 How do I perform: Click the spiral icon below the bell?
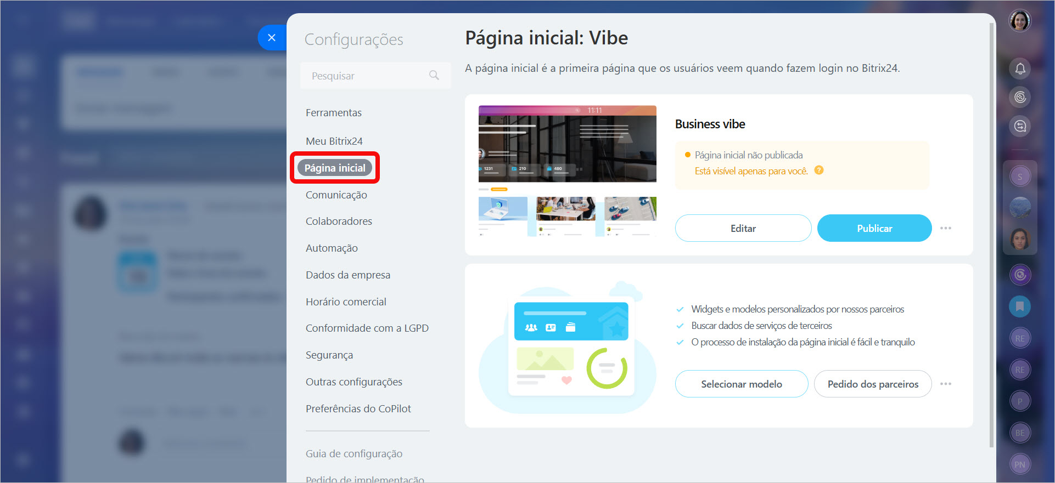click(1020, 97)
